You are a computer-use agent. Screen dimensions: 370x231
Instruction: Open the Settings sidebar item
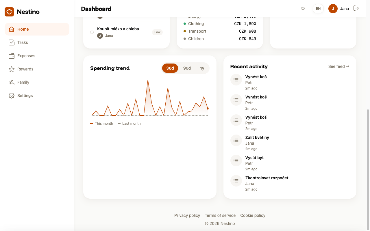[37, 96]
